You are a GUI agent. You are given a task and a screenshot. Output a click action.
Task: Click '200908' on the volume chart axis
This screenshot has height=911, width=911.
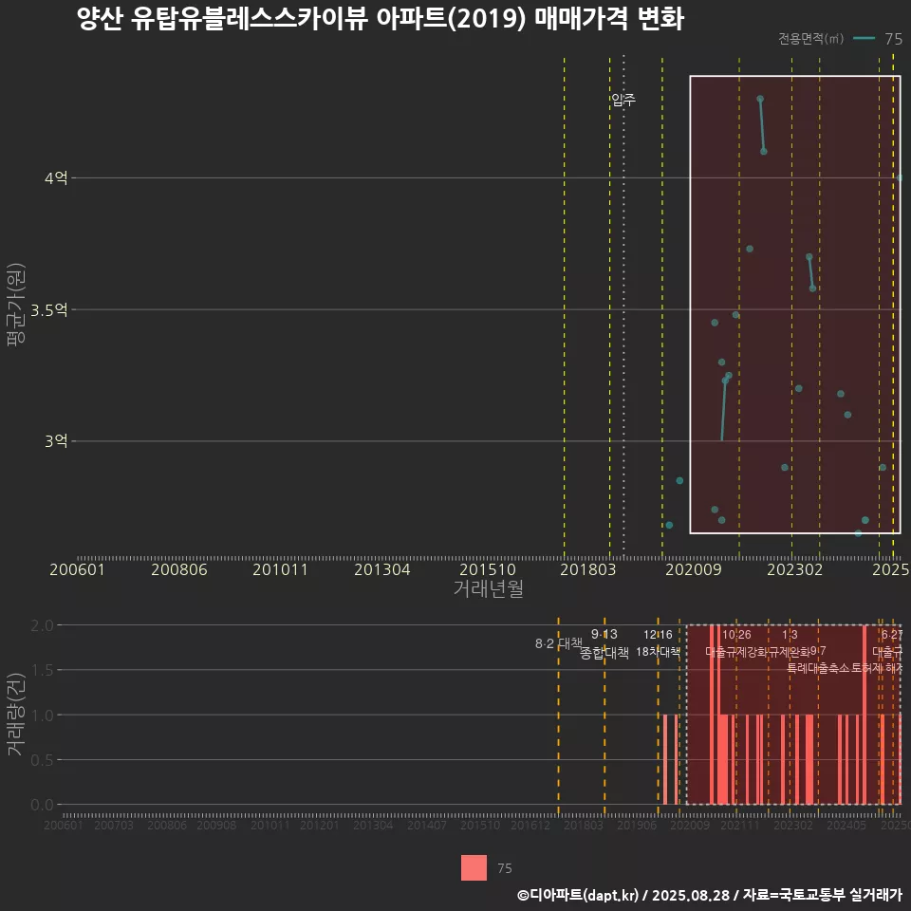216,825
